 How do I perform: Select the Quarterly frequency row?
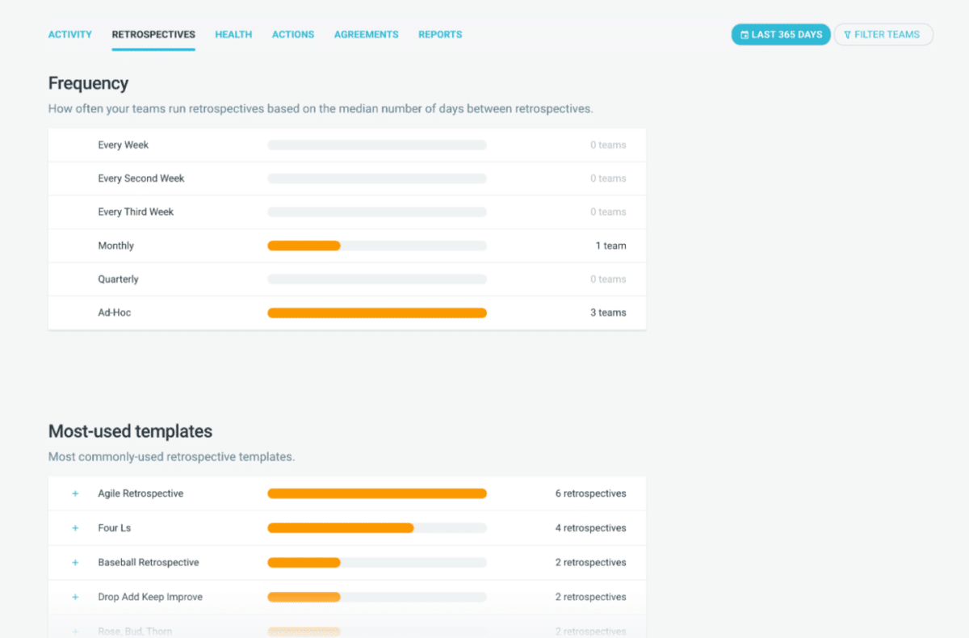(119, 279)
